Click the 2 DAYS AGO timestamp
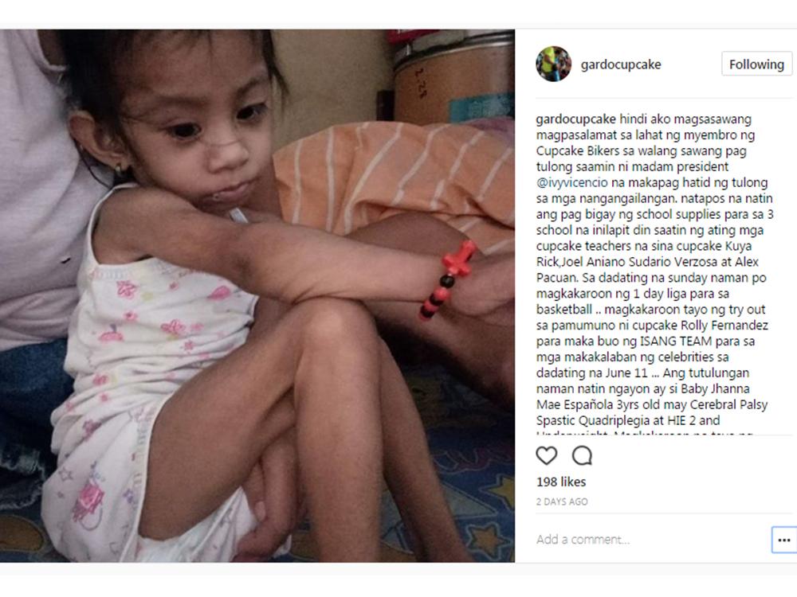 (562, 501)
